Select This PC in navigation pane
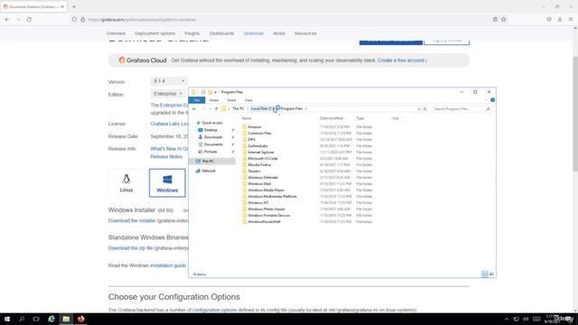Screen dimensions: 578x325 pos(208,161)
